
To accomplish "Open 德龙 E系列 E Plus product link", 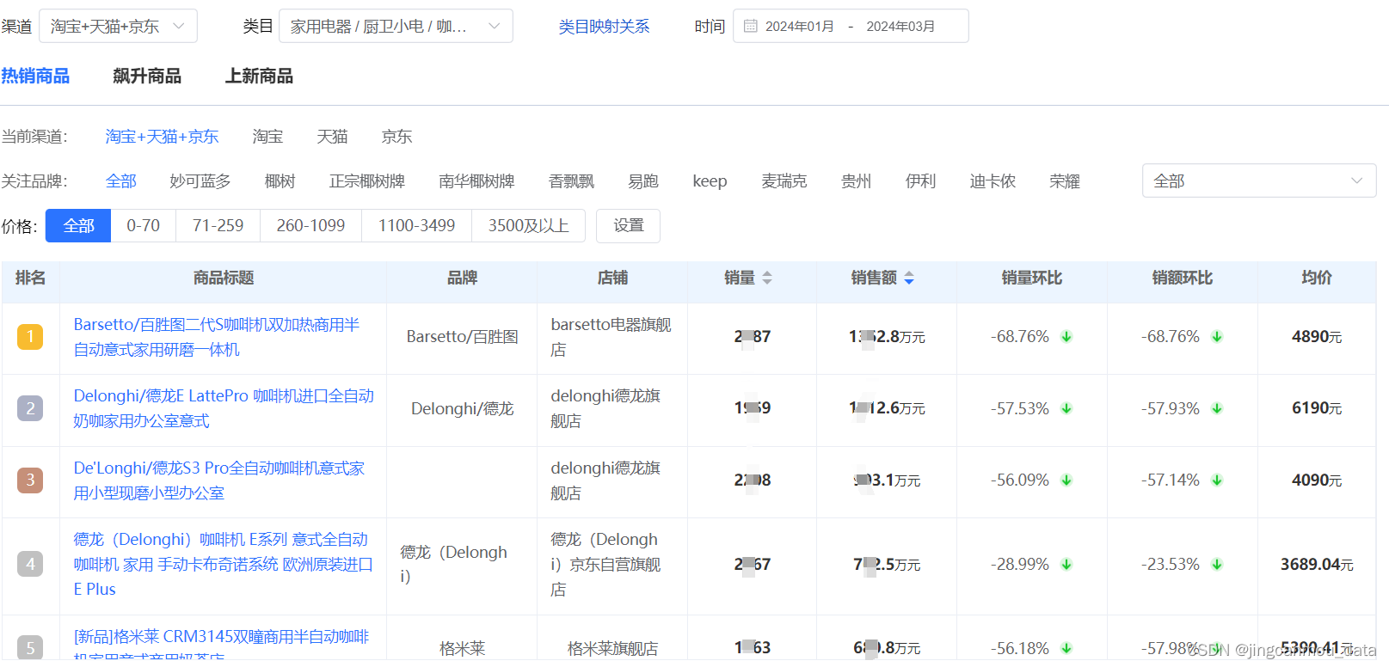I will (223, 565).
